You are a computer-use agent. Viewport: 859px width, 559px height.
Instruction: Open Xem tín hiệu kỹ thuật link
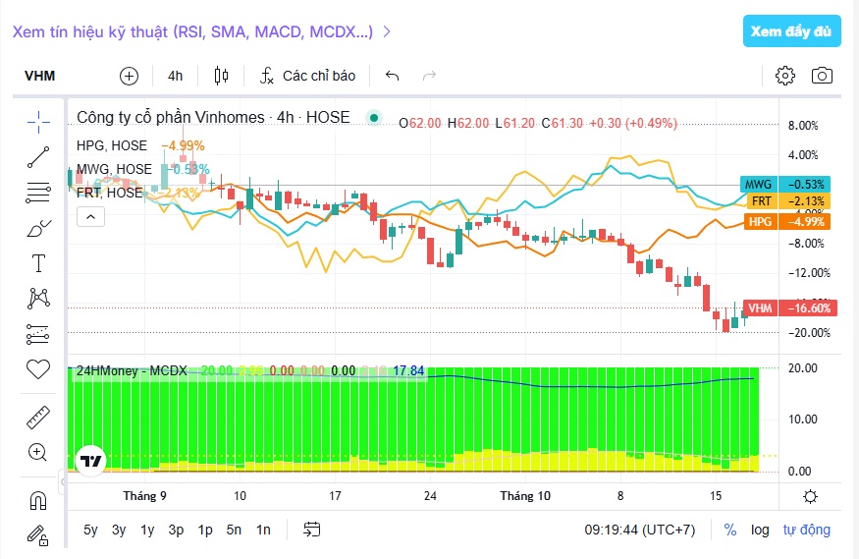point(192,31)
